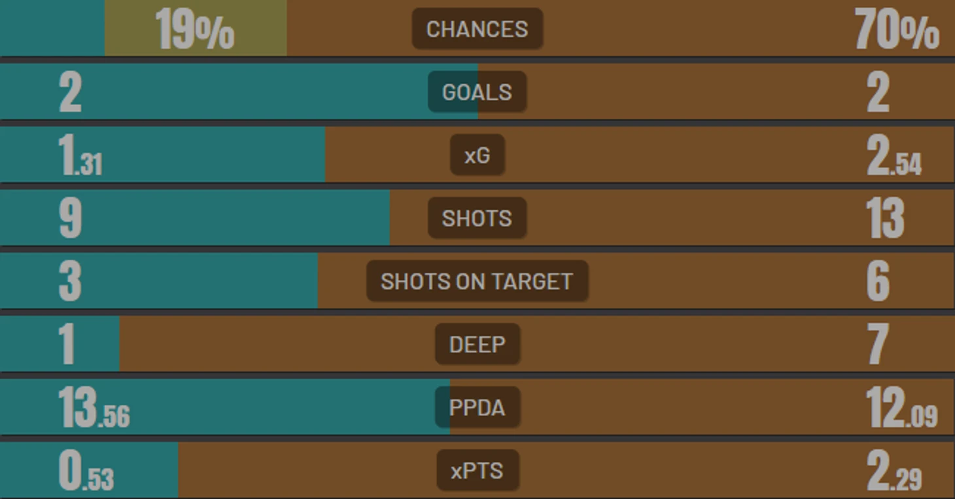Select the SHOTS label badge
Image resolution: width=955 pixels, height=499 pixels.
(477, 218)
